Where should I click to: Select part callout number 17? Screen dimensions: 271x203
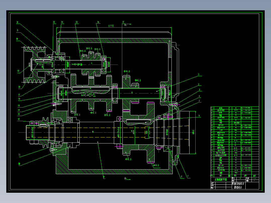tap(19, 95)
